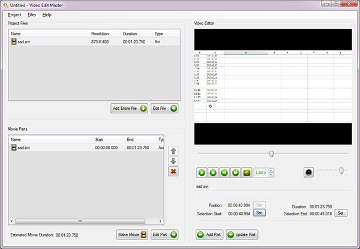This screenshot has width=360, height=249.
Task: Click the Edit Part button
Action: pos(164,235)
